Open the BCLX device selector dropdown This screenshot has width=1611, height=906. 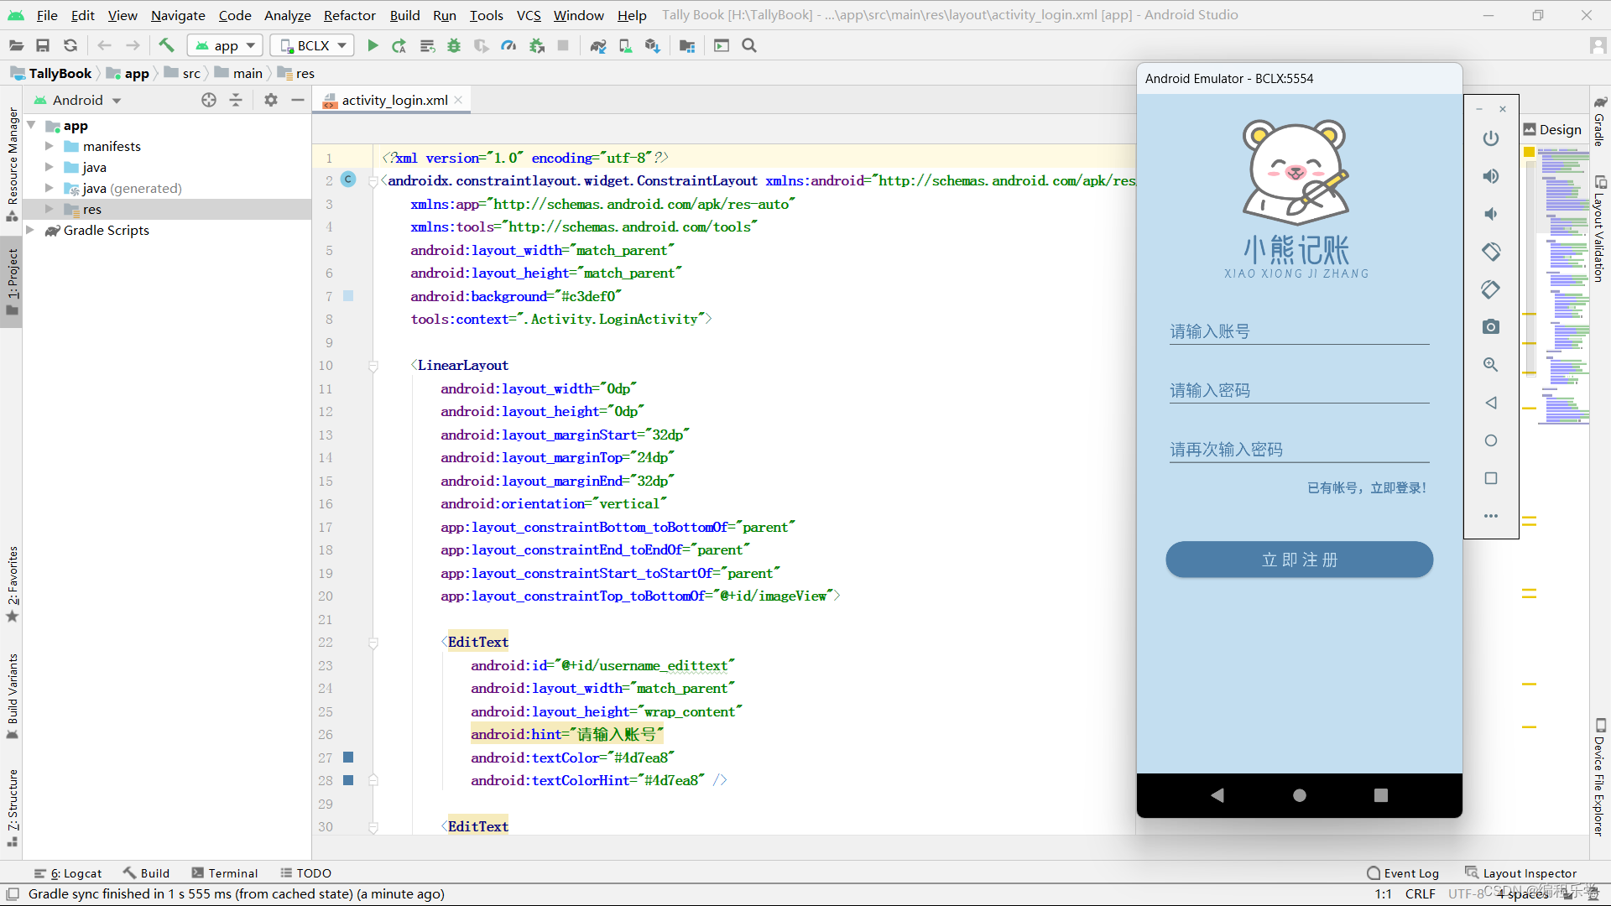point(311,45)
